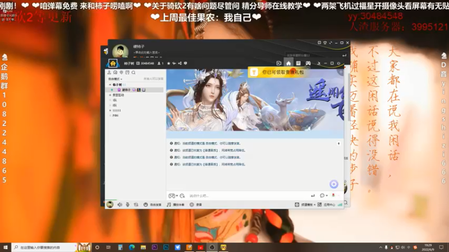This screenshot has width=449, height=252.
Task: Start recording with the record button
Action: pyautogui.click(x=196, y=204)
